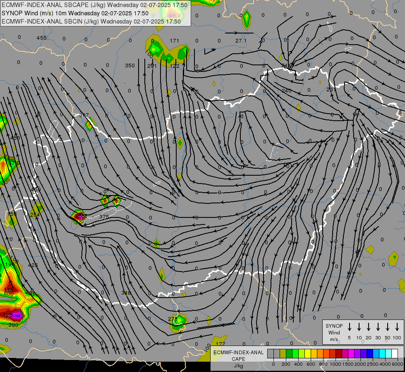
Task: Select the dark green CAPE legend swatch
Action: tap(289, 353)
